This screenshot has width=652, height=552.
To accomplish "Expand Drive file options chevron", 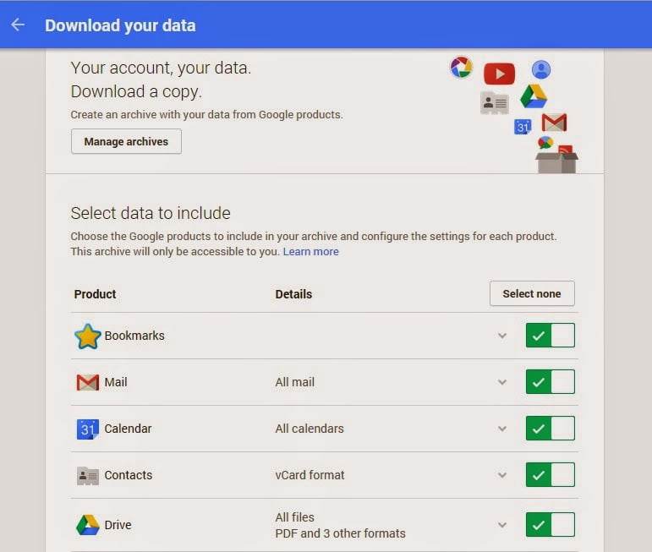I will (502, 525).
